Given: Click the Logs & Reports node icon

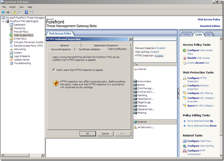Looking at the screenshot, I should click(11, 56).
